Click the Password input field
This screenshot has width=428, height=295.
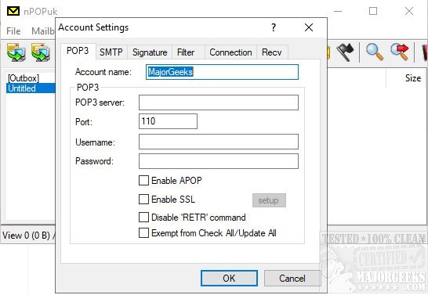point(219,161)
